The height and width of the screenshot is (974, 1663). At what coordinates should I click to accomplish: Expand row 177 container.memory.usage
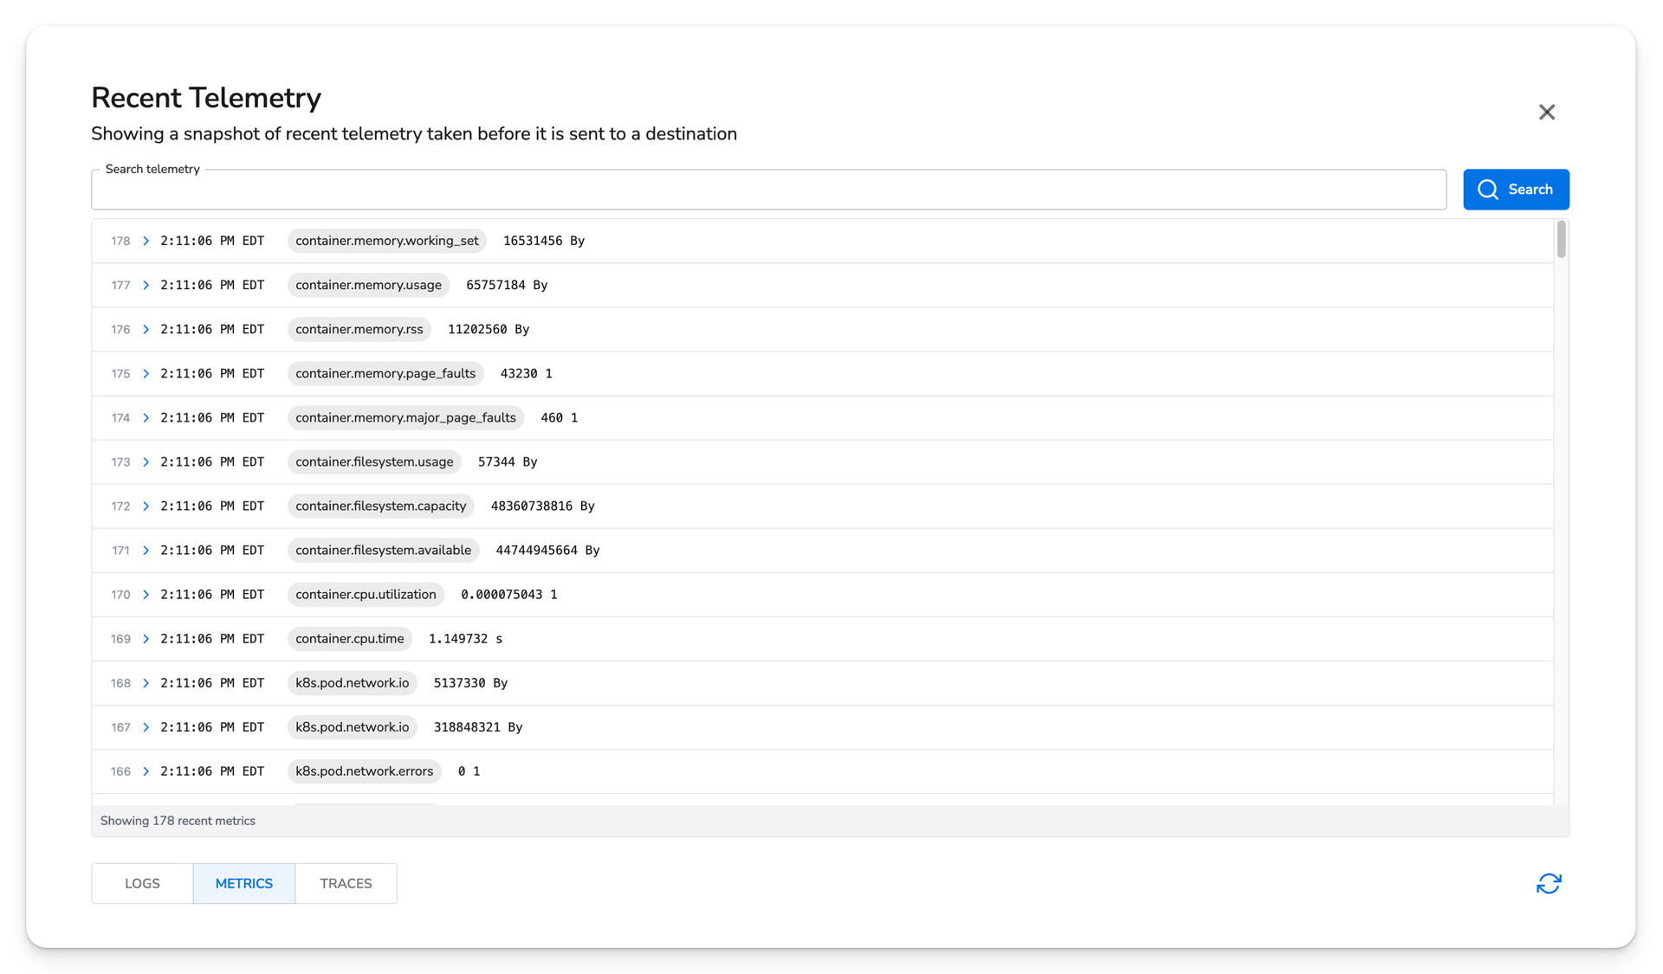tap(145, 284)
